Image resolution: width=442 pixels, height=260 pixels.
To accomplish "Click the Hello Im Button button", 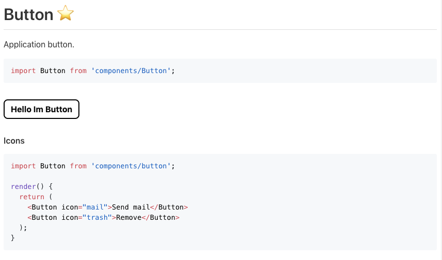I will tap(41, 109).
